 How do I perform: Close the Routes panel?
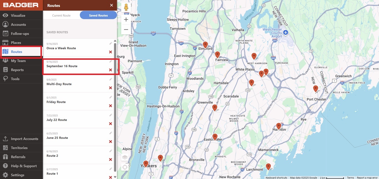tap(112, 5)
